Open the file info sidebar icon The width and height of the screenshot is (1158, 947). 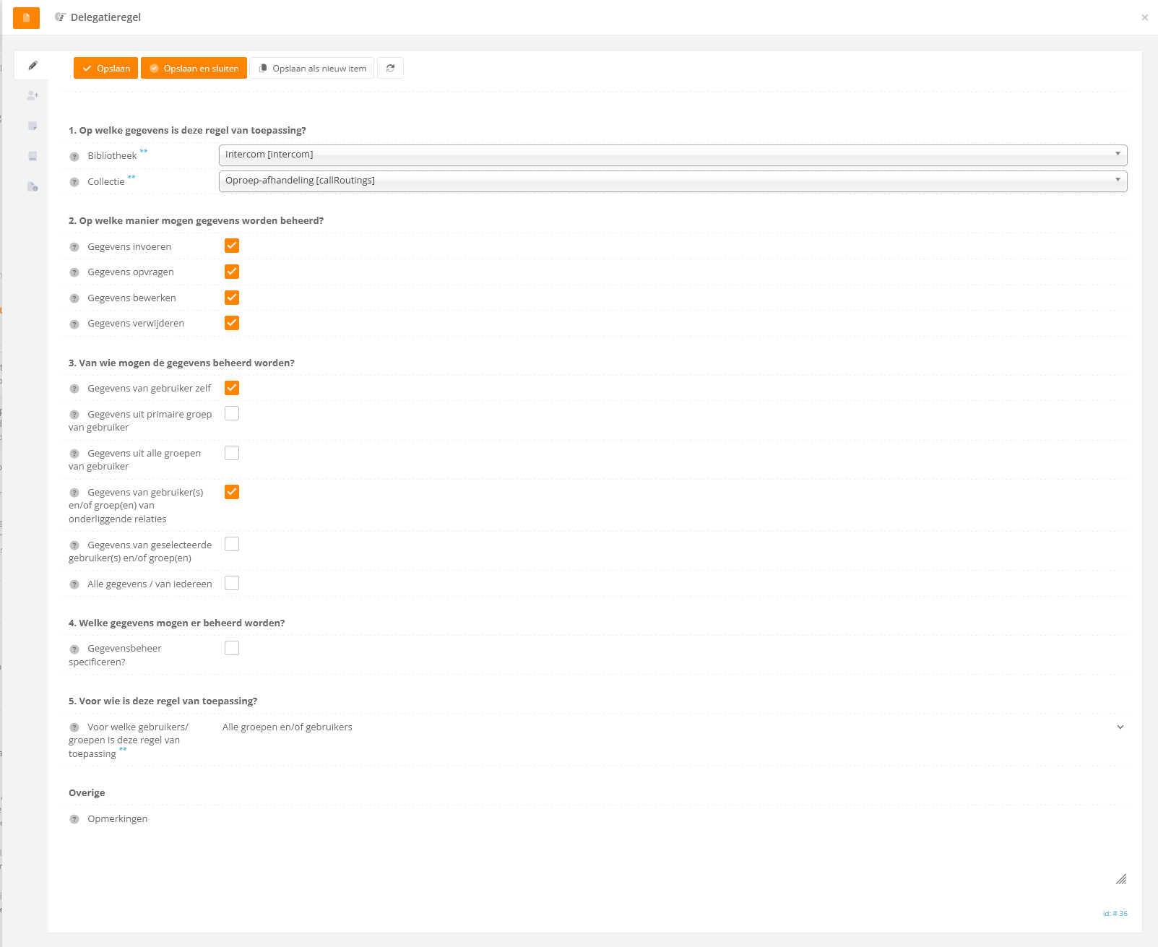coord(33,187)
